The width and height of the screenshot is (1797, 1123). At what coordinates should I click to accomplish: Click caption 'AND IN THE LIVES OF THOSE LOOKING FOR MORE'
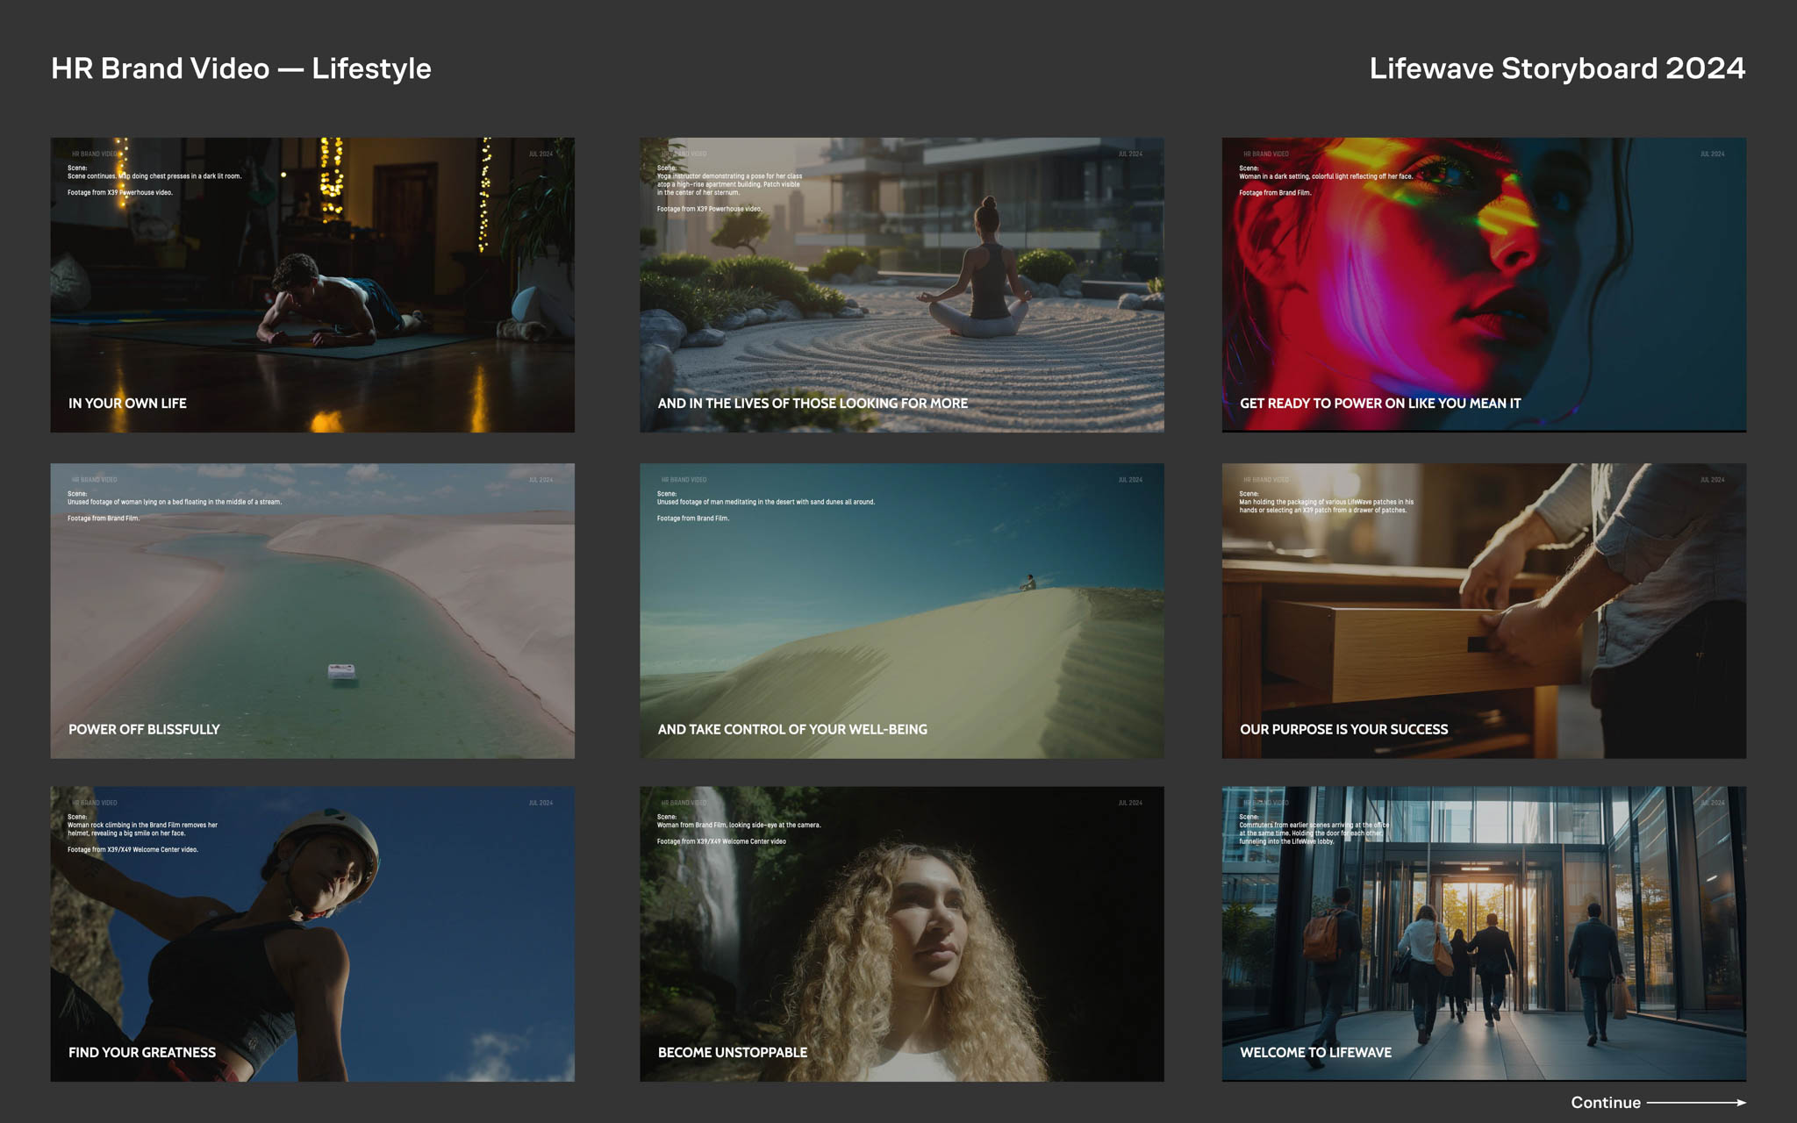pos(813,404)
